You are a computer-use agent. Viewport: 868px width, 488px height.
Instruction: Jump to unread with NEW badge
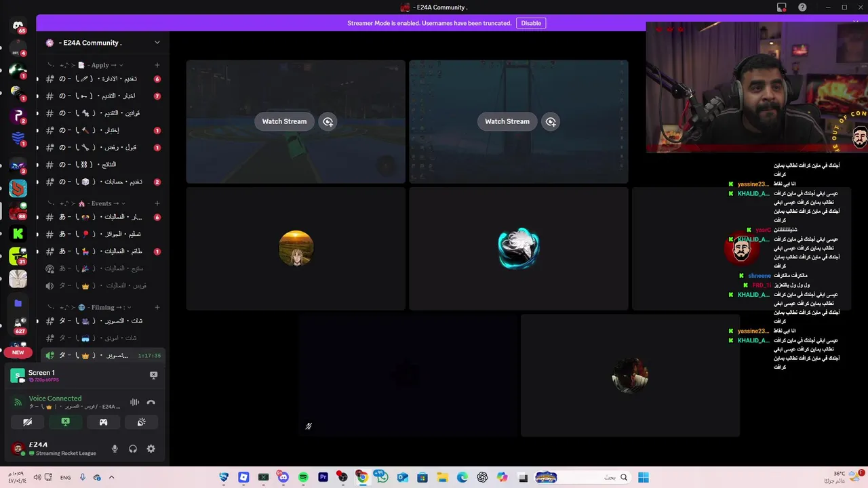18,352
